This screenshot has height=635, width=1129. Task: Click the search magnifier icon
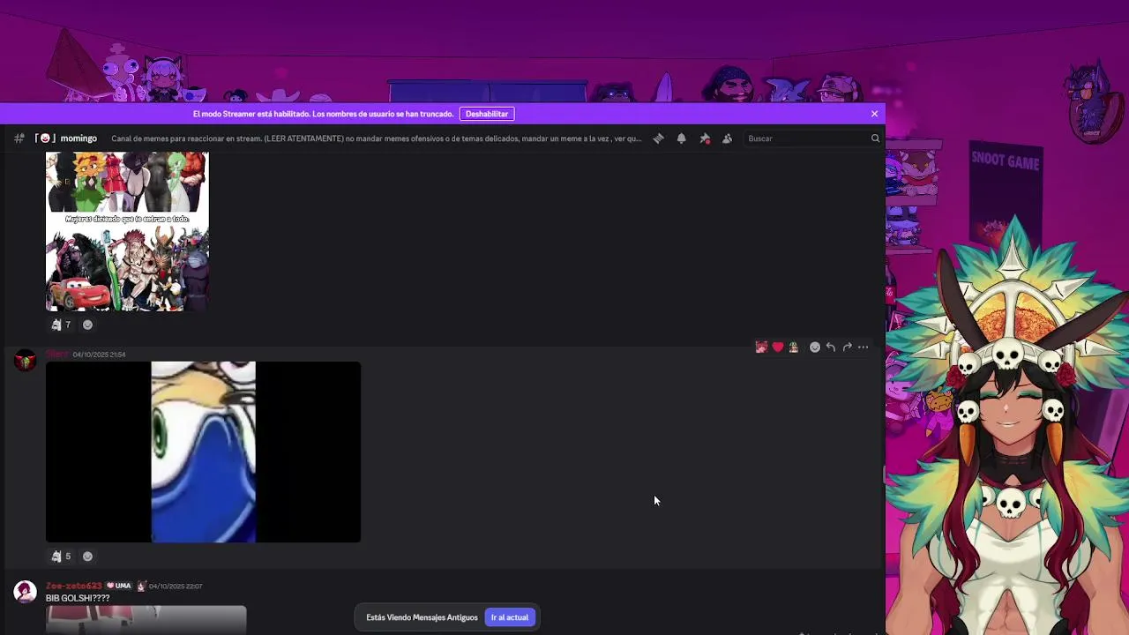coord(875,138)
